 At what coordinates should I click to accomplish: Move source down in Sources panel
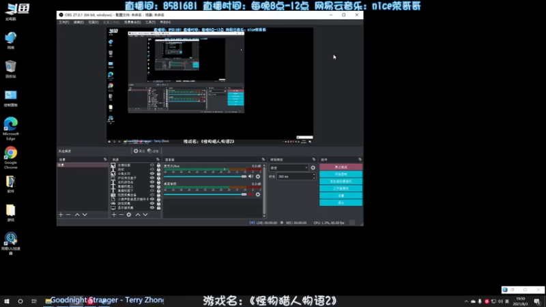click(x=145, y=215)
